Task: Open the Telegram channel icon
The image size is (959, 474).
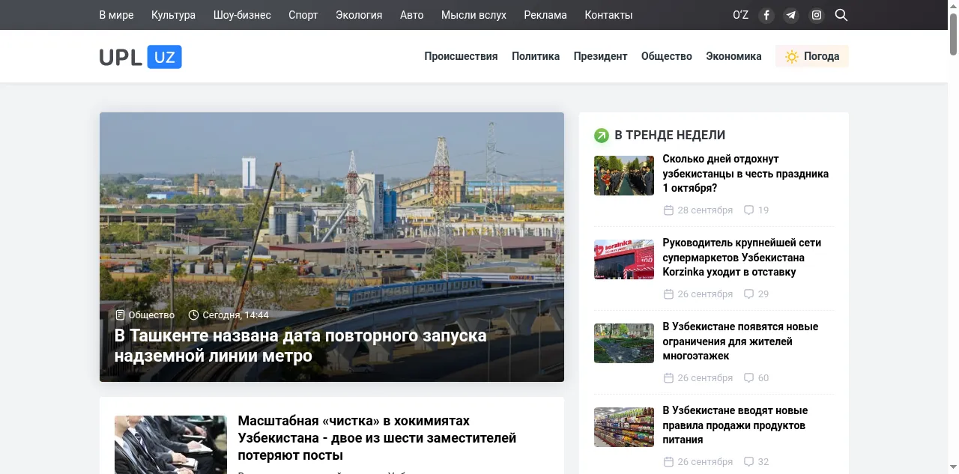Action: (x=791, y=15)
